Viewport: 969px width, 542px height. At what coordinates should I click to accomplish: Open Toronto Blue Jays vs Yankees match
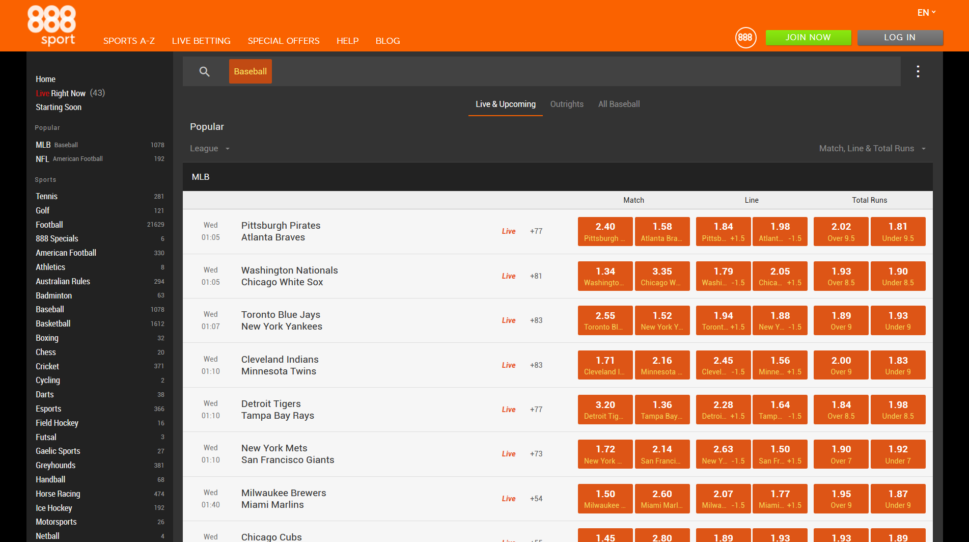282,320
